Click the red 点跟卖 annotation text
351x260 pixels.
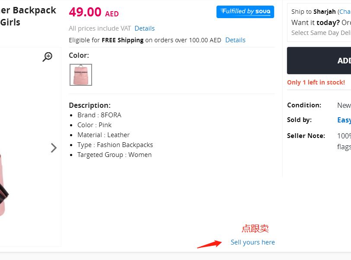point(255,229)
